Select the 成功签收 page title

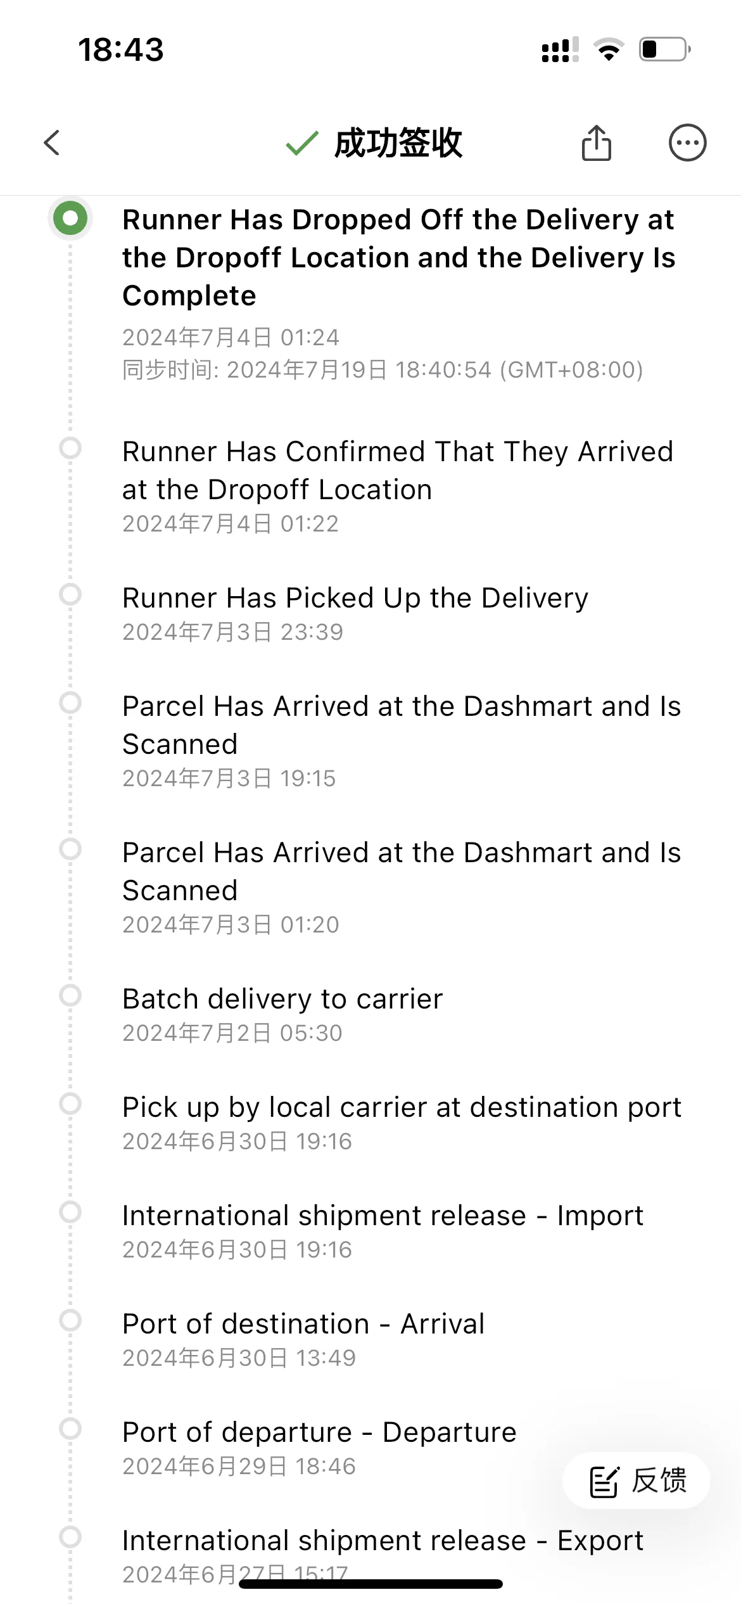(398, 143)
